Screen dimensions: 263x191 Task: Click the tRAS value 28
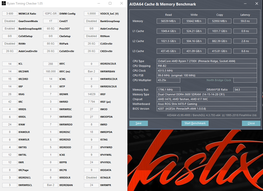coord(10,94)
